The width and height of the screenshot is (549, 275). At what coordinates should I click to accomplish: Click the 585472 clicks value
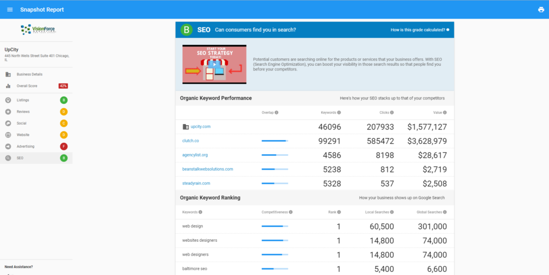[380, 141]
